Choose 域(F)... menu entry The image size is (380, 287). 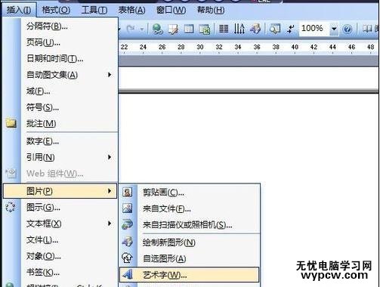(70, 91)
